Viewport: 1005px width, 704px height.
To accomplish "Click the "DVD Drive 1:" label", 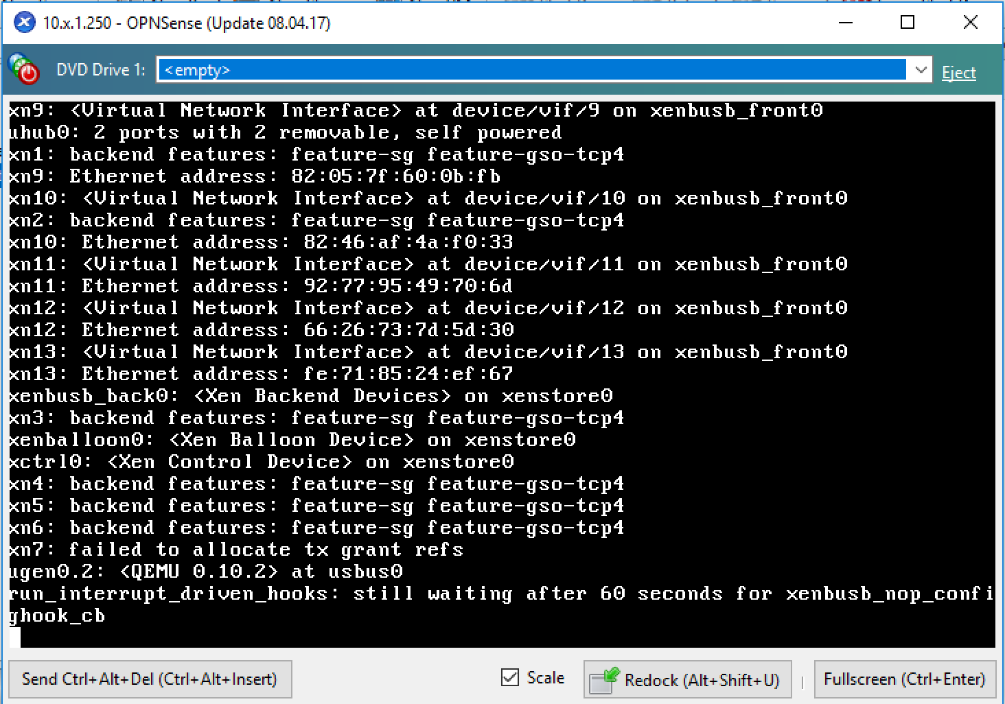I will coord(101,70).
